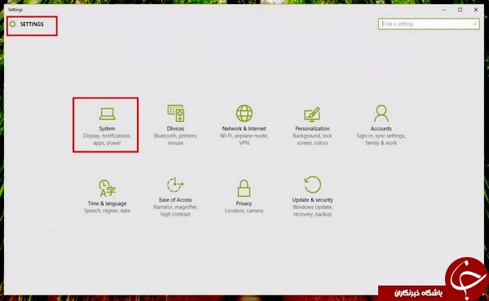
Task: Click the Ease of Access label
Action: 175,200
